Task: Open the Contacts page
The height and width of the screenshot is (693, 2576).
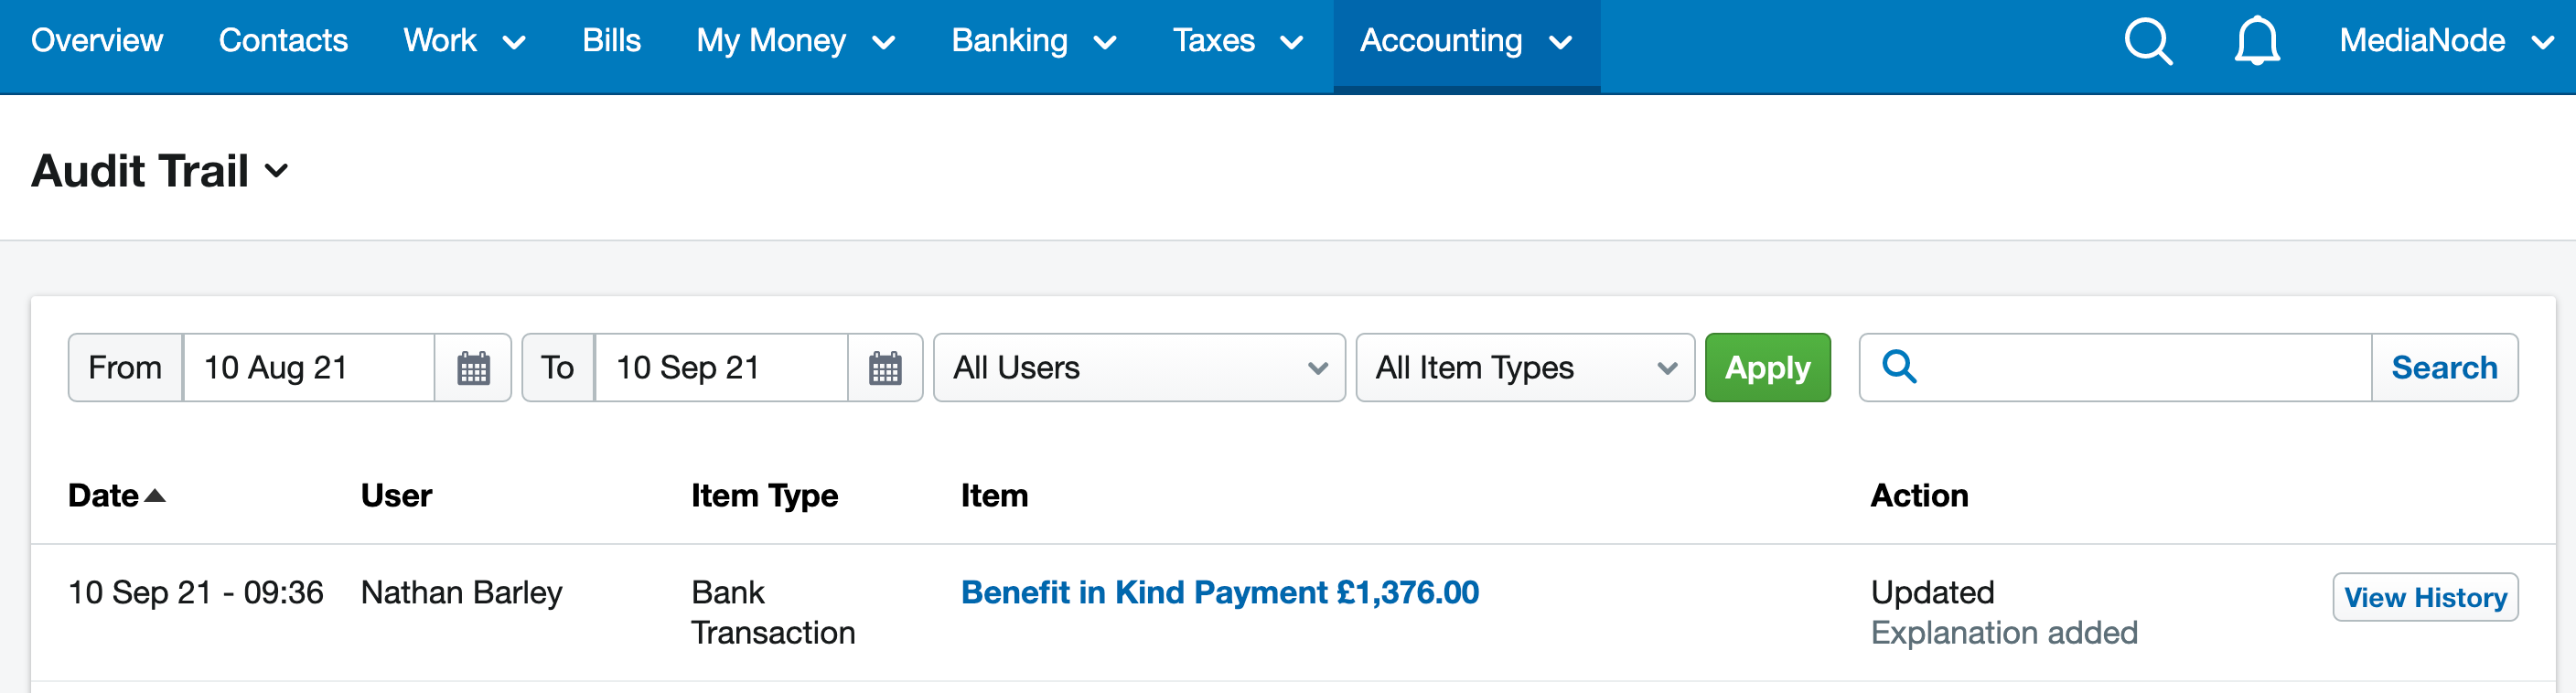Action: 283,40
